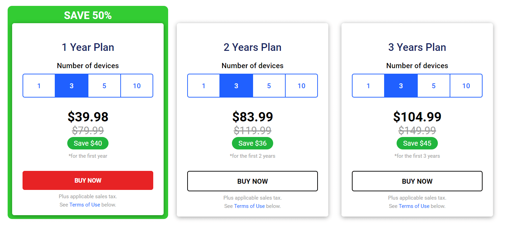Select 1 device for 3 Years Plan
The image size is (511, 229).
coord(368,86)
